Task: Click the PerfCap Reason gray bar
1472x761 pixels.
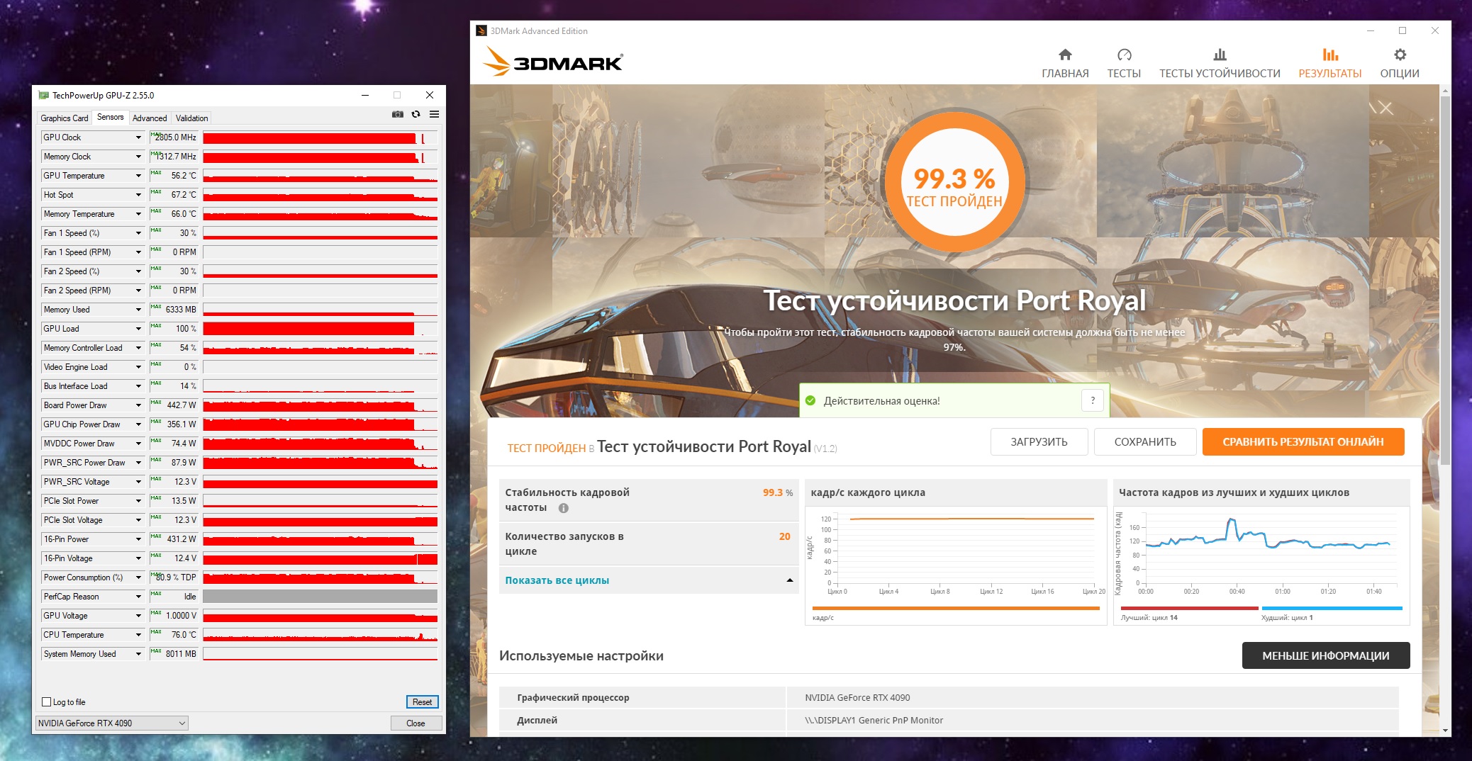Action: [x=320, y=597]
